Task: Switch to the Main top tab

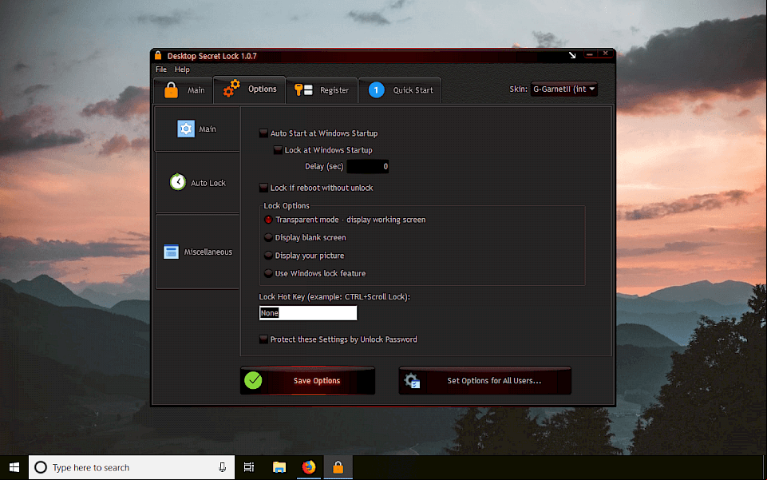Action: point(184,90)
